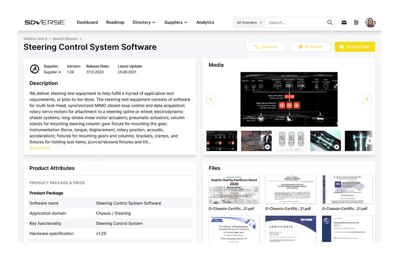Click the SDVERSE logo
The width and height of the screenshot is (402, 268).
pyautogui.click(x=45, y=22)
